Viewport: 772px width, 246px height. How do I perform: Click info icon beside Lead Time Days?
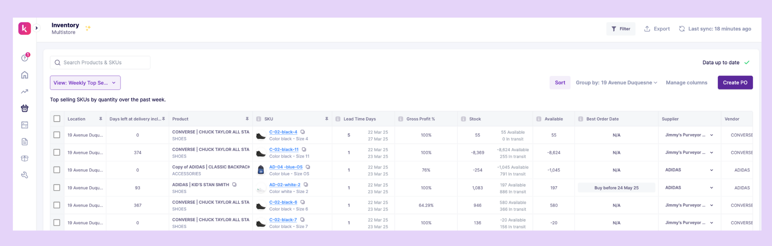coord(338,119)
